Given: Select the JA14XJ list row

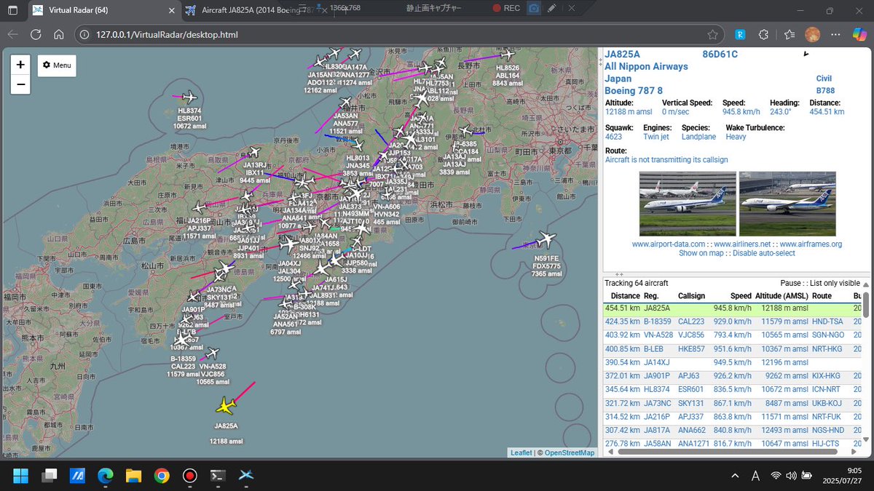Looking at the screenshot, I should [x=732, y=363].
